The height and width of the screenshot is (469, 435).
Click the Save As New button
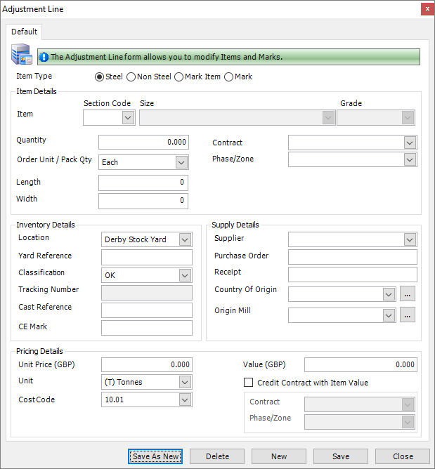coord(156,456)
